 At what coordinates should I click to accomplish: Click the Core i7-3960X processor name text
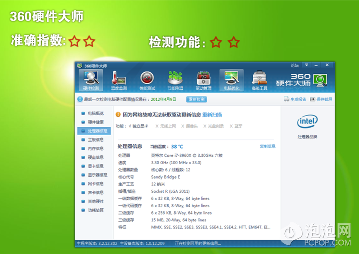[x=187, y=155]
